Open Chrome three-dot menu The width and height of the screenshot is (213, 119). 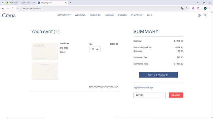(x=210, y=8)
